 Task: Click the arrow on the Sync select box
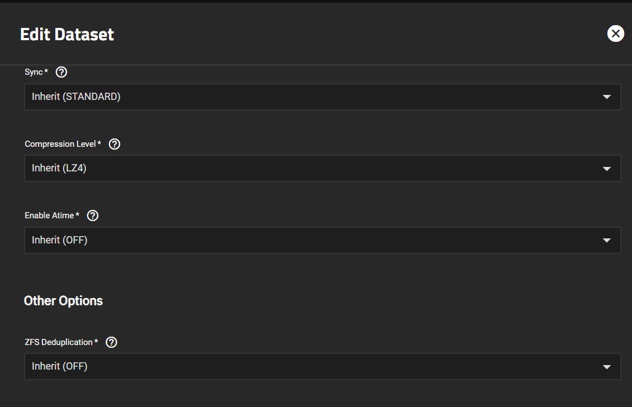pyautogui.click(x=607, y=97)
